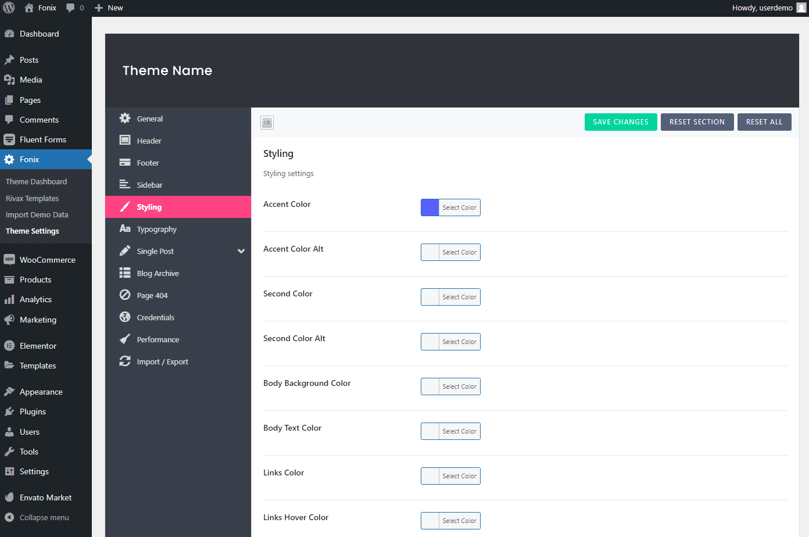Click the Header panel icon
Image resolution: width=809 pixels, height=537 pixels.
(125, 140)
